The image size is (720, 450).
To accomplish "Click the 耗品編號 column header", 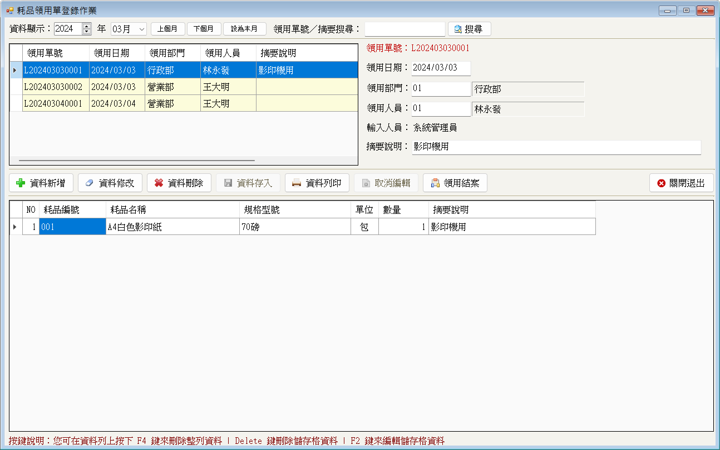I will tap(72, 209).
